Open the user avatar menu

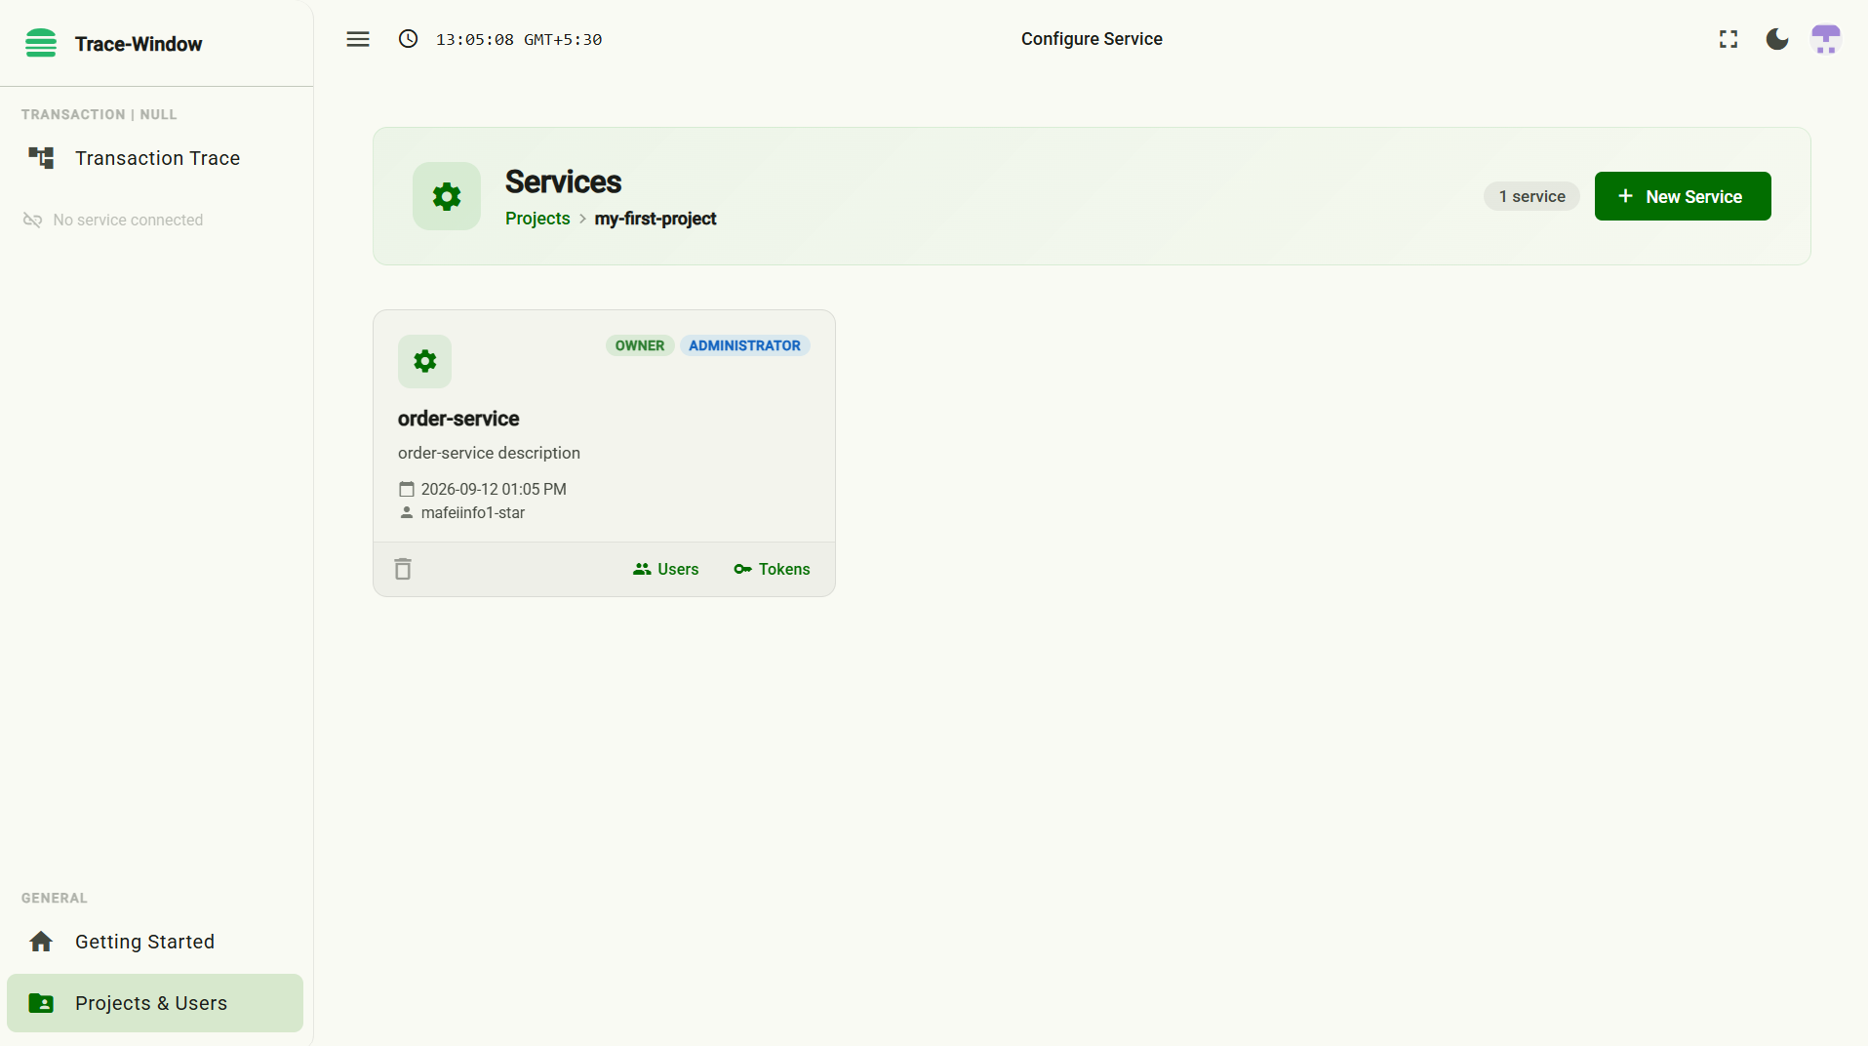1826,39
